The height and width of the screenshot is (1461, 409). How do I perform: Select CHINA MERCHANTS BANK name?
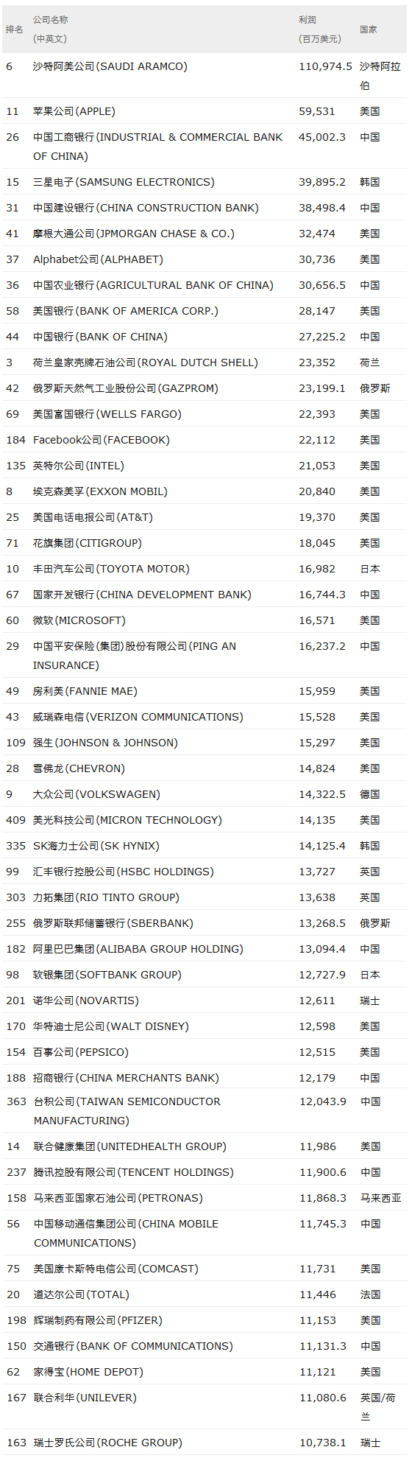(x=127, y=1078)
